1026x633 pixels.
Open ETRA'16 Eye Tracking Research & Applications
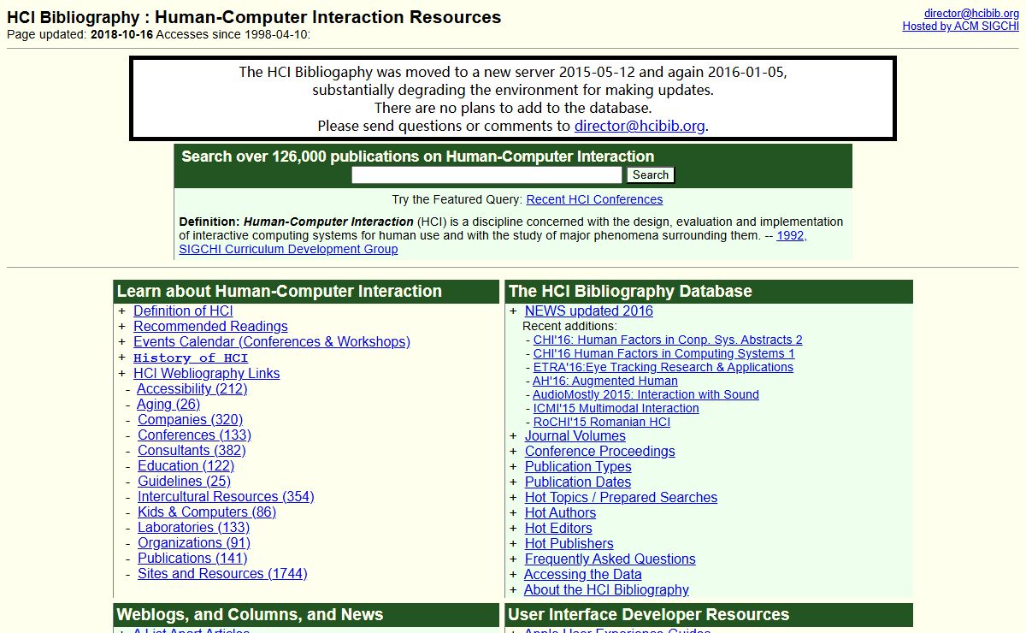(x=663, y=368)
